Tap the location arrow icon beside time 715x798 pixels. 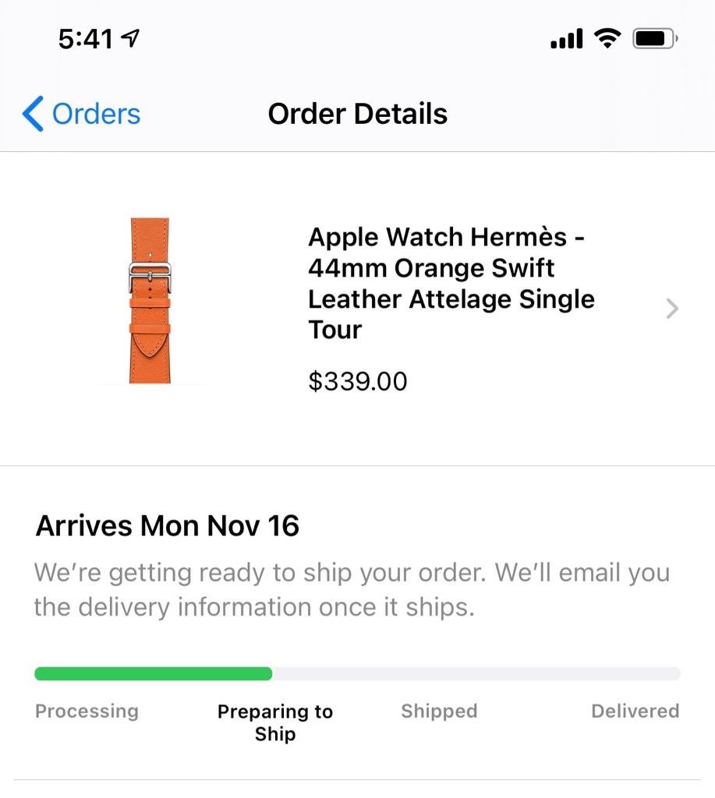coord(131,38)
